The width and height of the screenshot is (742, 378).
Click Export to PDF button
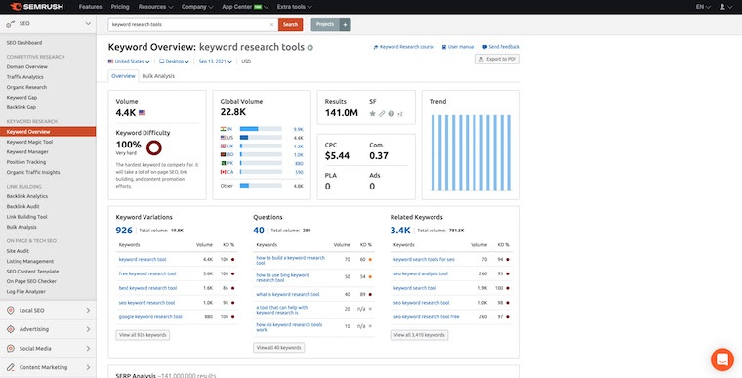tap(498, 60)
